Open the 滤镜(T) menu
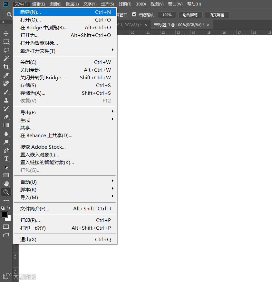This screenshot has width=272, height=282. tap(125, 4)
